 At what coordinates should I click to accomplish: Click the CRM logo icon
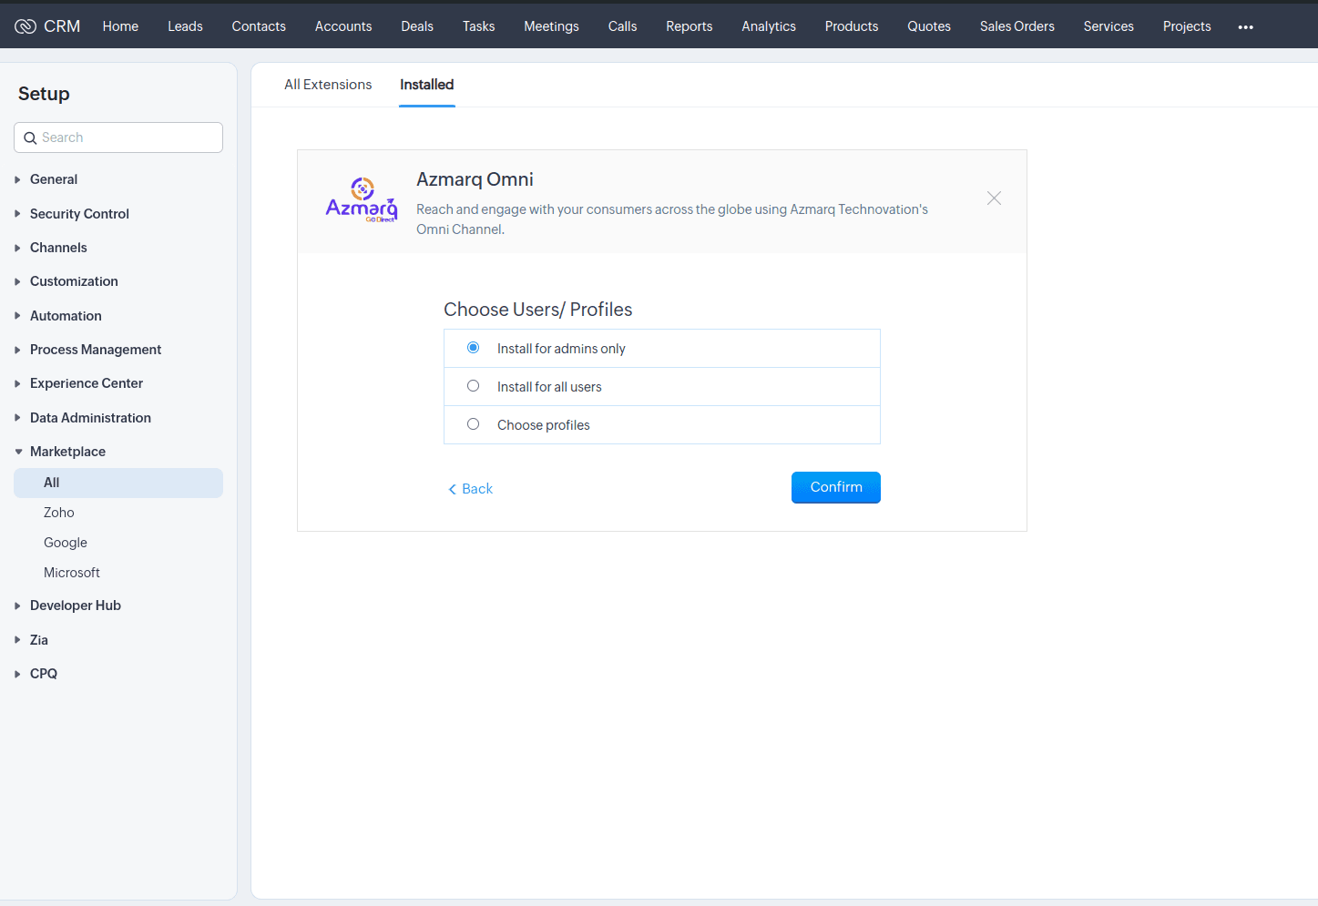[26, 26]
